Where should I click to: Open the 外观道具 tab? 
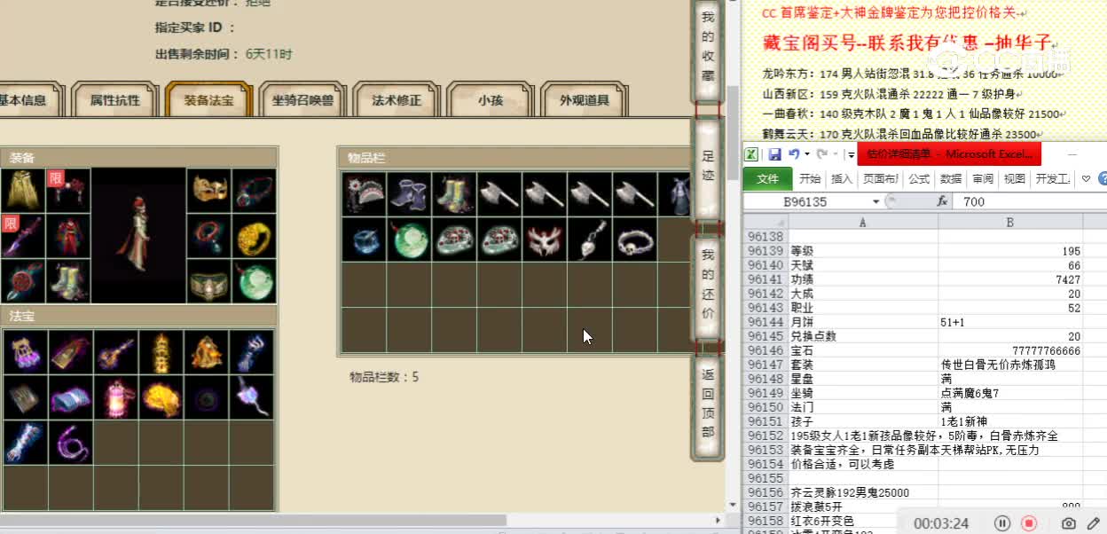coord(585,100)
